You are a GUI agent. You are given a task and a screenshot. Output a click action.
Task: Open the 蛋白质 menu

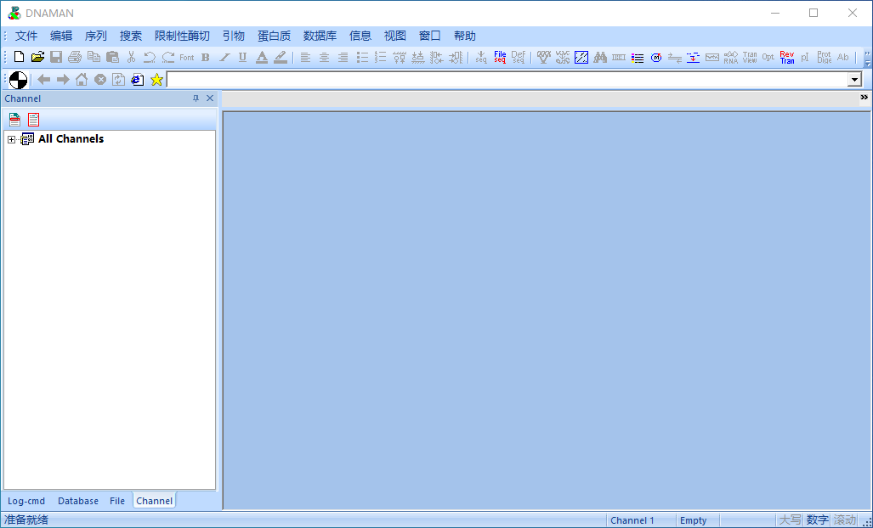[x=274, y=36]
